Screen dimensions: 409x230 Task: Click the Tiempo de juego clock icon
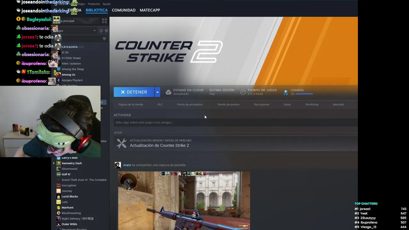[243, 92]
